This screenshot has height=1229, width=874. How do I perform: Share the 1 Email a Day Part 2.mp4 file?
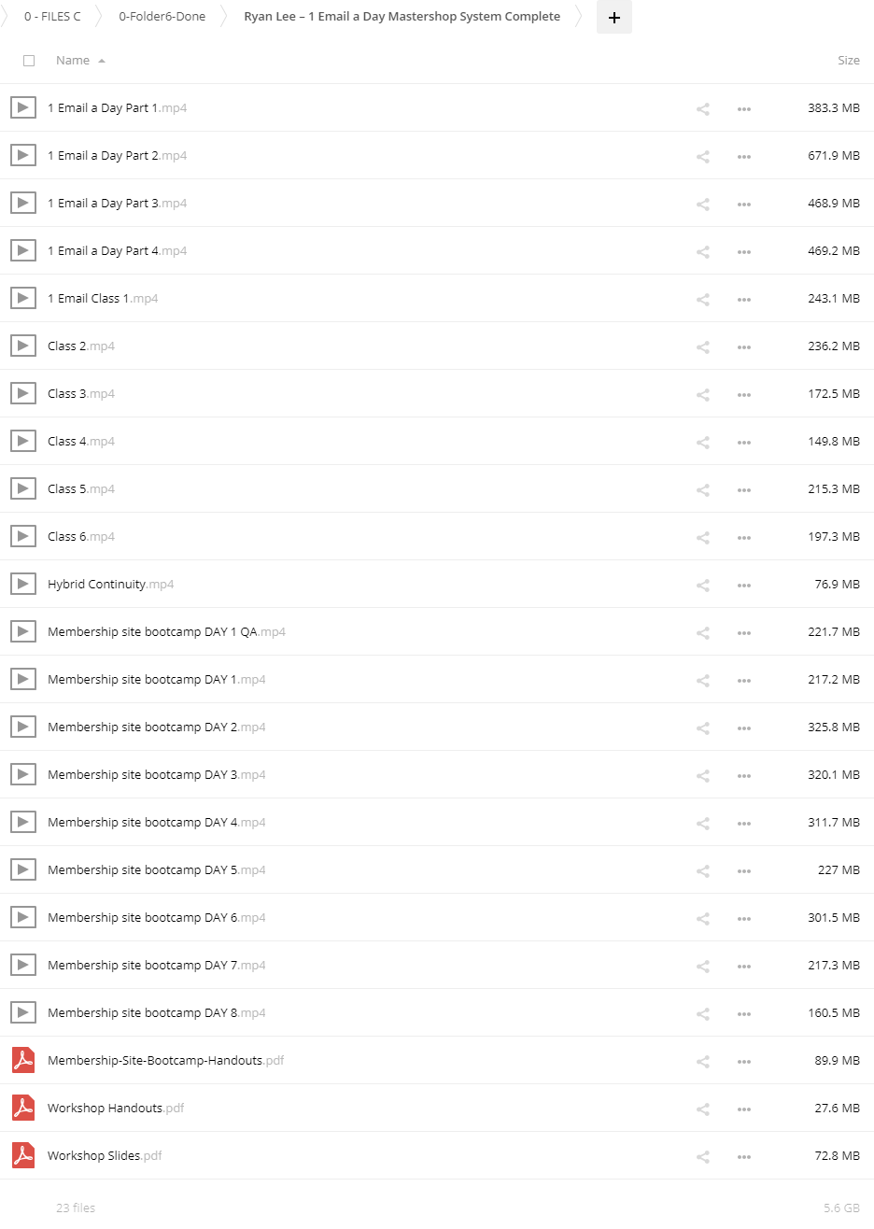(703, 157)
